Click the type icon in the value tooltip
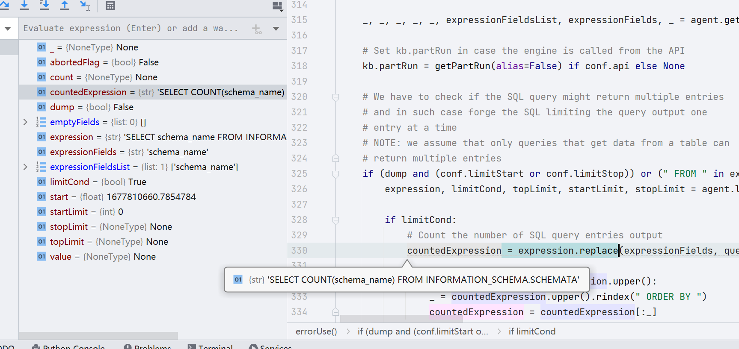Viewport: 739px width, 349px height. [x=238, y=280]
